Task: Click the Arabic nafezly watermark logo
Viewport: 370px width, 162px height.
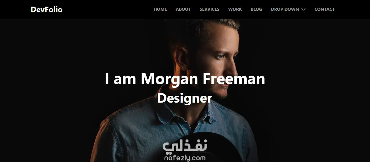Action: pos(185,147)
